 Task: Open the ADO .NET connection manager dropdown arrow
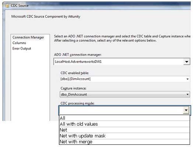187,62
